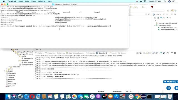Click the clock showing Wed 9:37 AM
Image resolution: width=178 pixels, height=100 pixels.
point(155,1)
